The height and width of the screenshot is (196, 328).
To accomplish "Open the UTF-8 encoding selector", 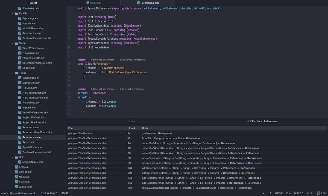I will coord(279,193).
